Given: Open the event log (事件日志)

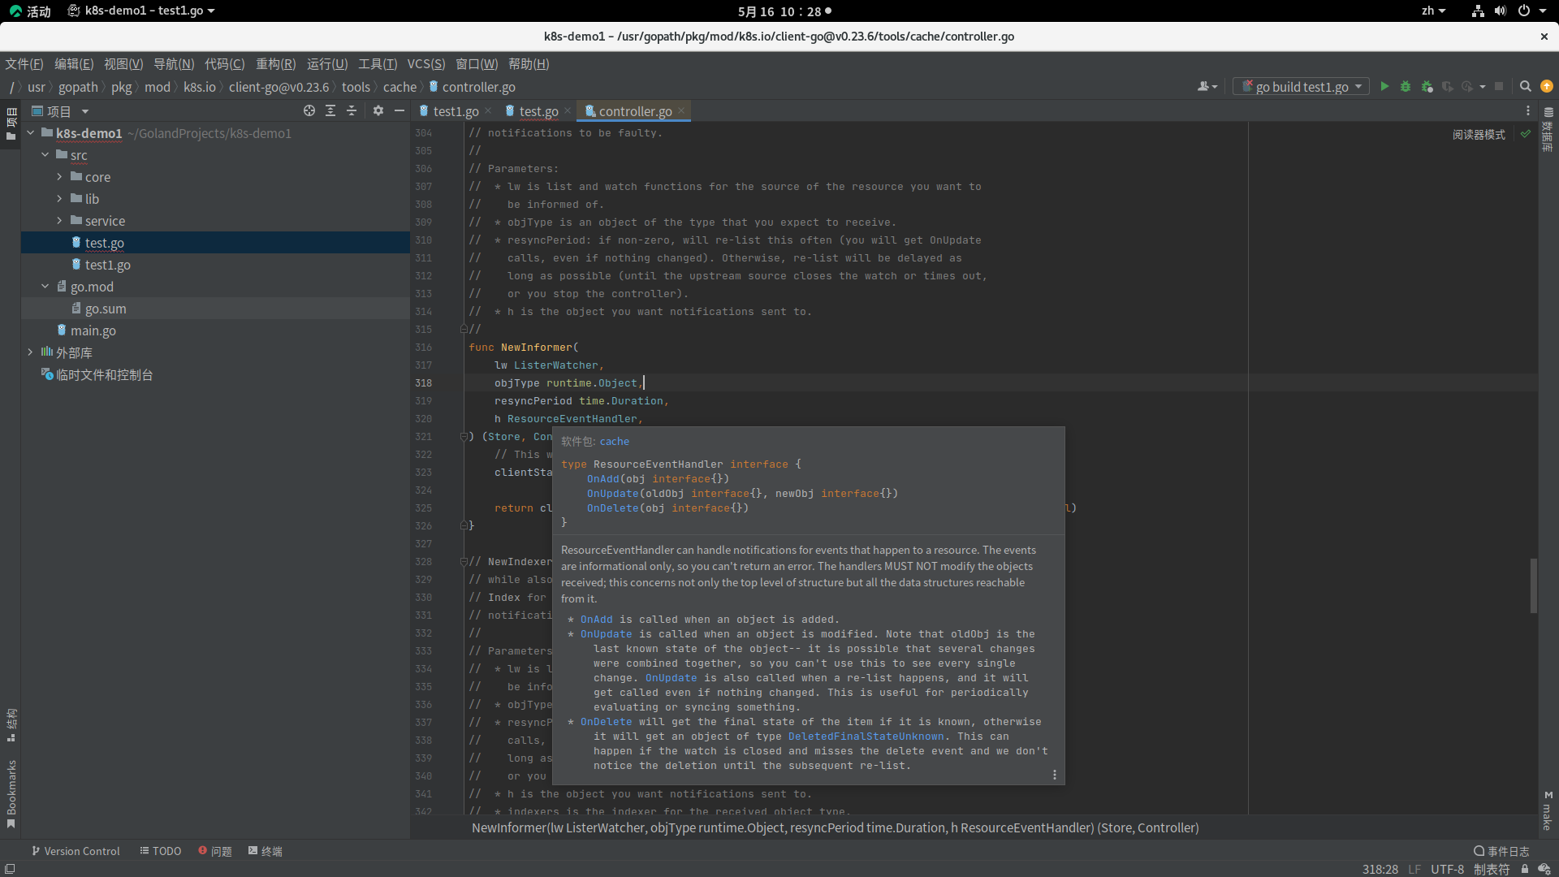Looking at the screenshot, I should click(x=1502, y=851).
